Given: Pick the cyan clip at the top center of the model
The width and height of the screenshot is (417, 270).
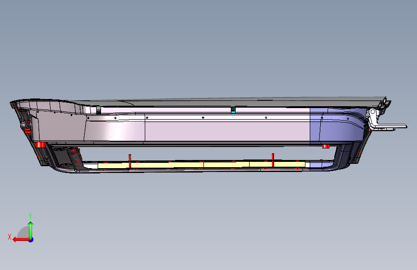Looking at the screenshot, I should 233,110.
